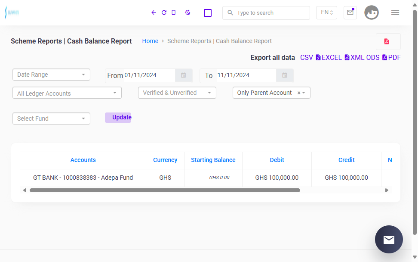Click the refresh icon in header

(164, 12)
